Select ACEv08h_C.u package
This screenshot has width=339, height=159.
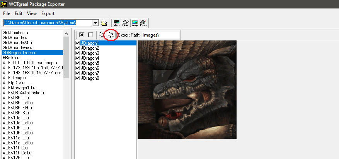pyautogui.click(x=16, y=98)
